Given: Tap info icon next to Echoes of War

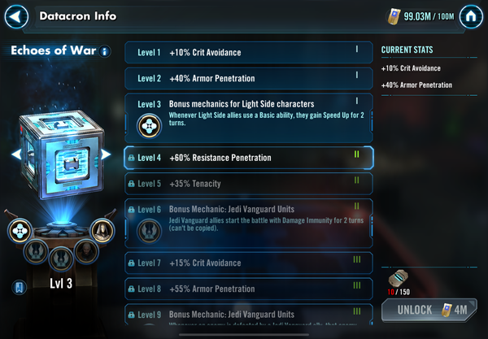Looking at the screenshot, I should [105, 51].
